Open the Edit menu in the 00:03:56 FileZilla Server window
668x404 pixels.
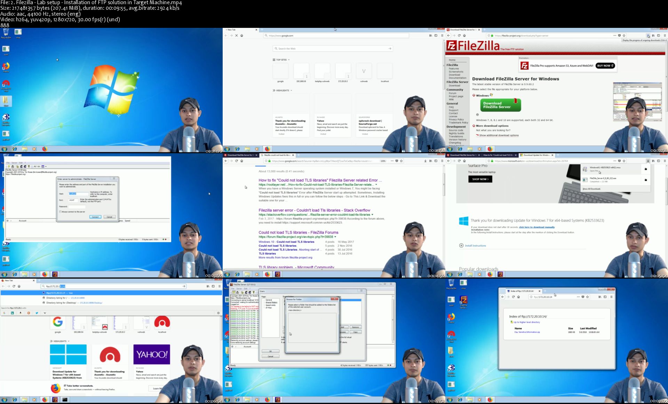pyautogui.click(x=21, y=163)
